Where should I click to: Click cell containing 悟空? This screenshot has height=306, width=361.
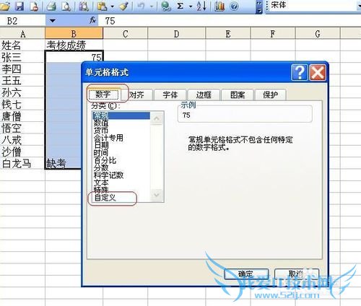(x=22, y=128)
